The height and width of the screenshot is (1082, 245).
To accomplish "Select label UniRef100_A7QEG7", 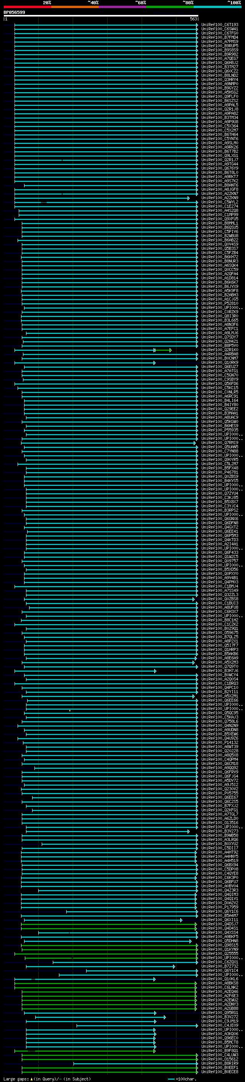I will (219, 58).
